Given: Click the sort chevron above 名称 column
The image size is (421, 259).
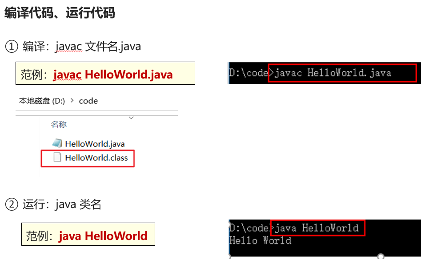Looking at the screenshot, I should (131, 118).
